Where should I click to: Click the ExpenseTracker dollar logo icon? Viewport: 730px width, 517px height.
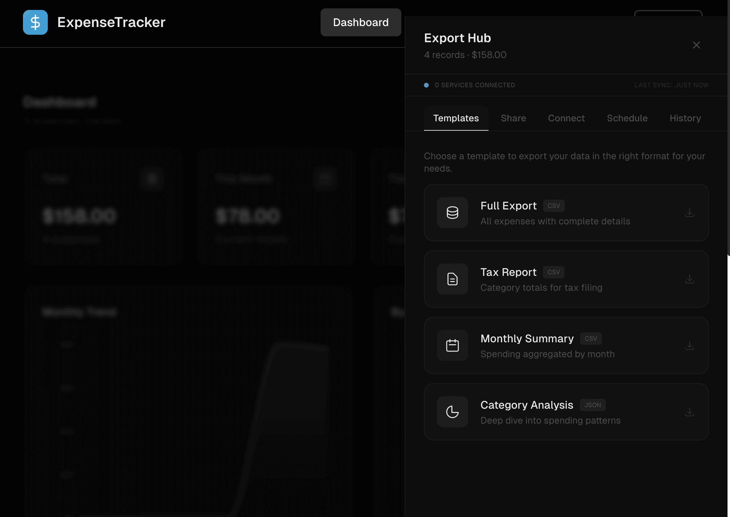(35, 22)
